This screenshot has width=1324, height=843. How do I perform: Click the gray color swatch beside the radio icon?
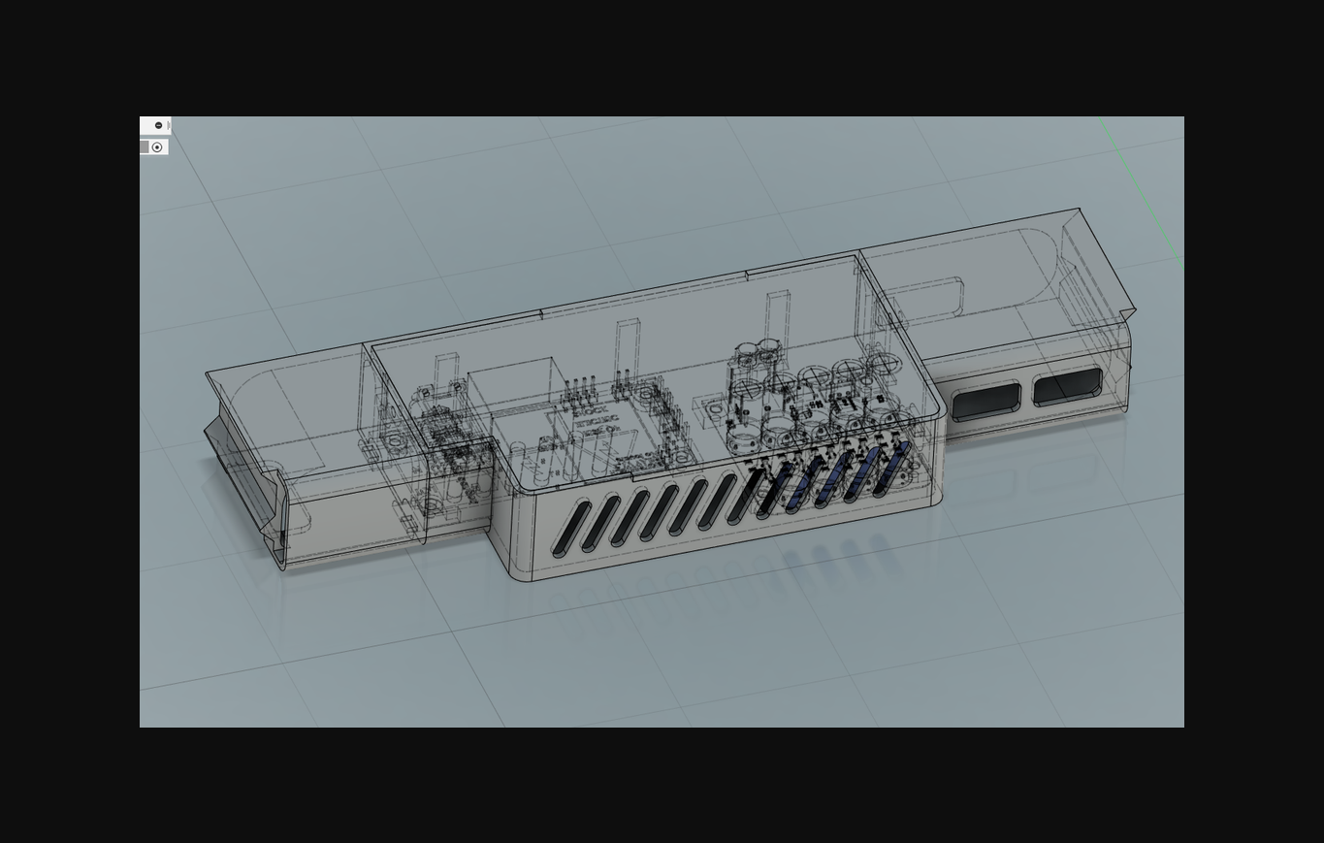pyautogui.click(x=145, y=147)
